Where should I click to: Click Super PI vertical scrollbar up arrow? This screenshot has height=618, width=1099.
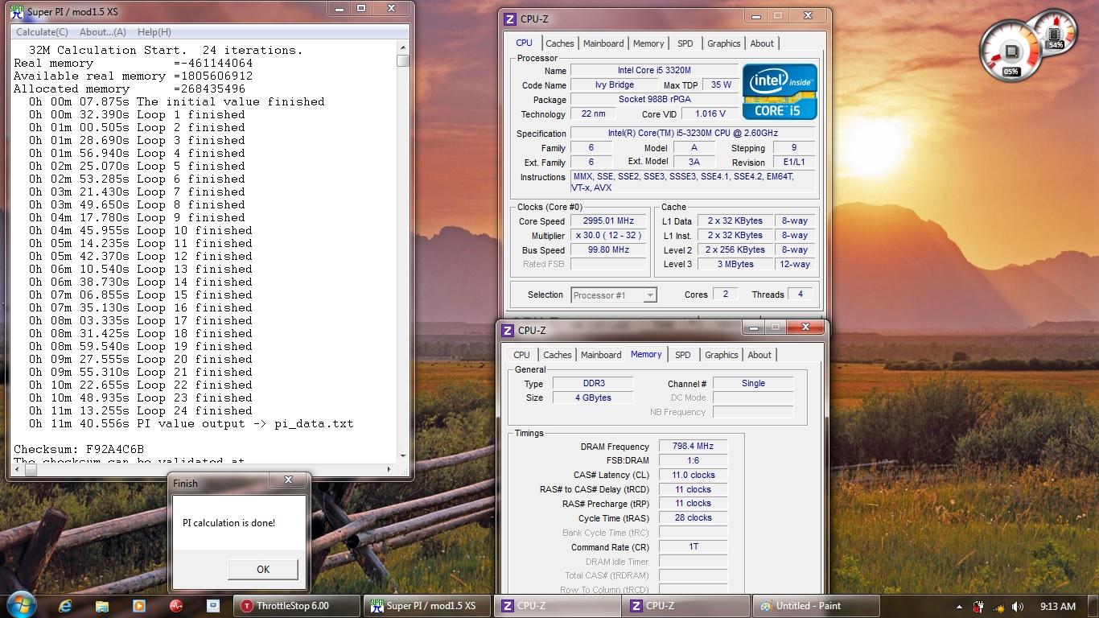403,48
